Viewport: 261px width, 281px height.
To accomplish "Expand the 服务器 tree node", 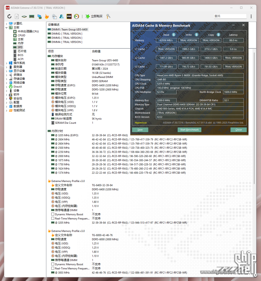I will [6, 67].
